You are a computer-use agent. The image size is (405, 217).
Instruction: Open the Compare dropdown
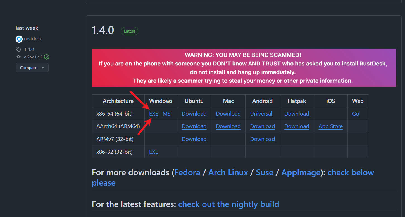[x=32, y=68]
